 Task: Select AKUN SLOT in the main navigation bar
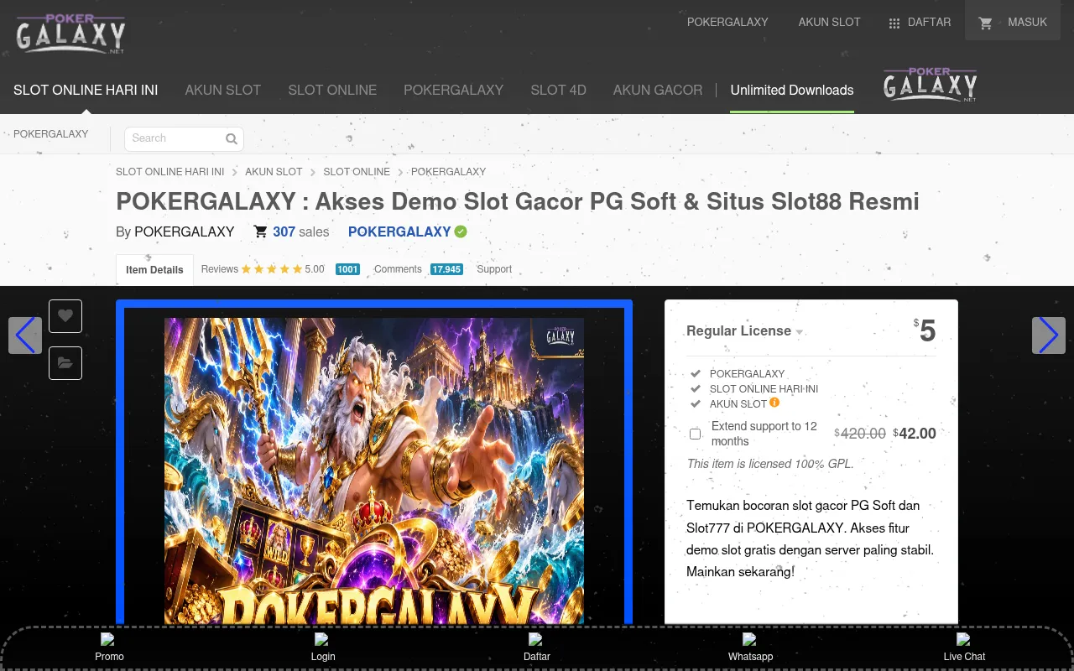point(223,90)
